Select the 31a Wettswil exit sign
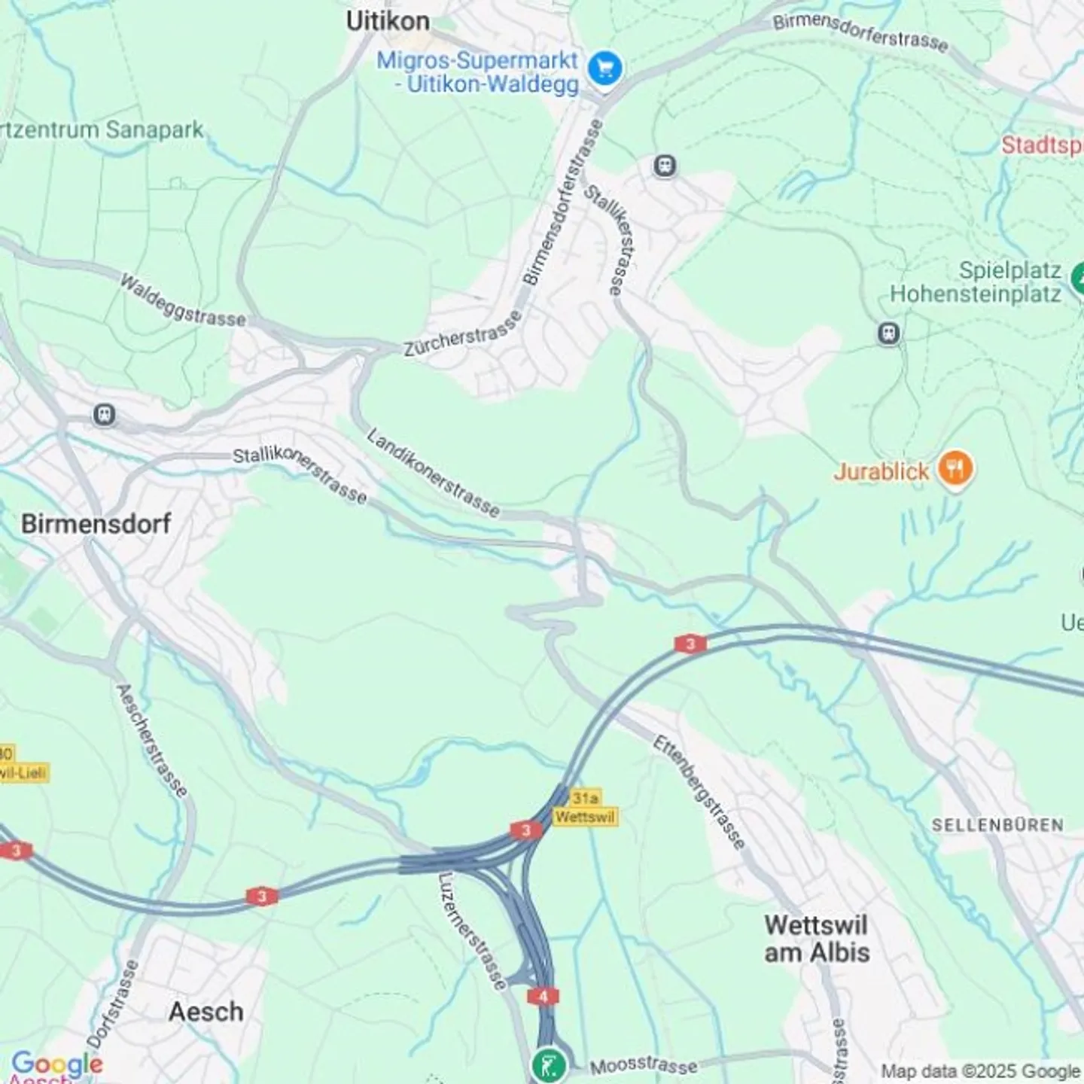 tap(586, 808)
